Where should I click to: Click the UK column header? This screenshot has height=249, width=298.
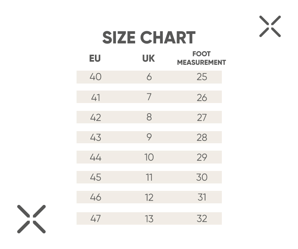click(148, 58)
